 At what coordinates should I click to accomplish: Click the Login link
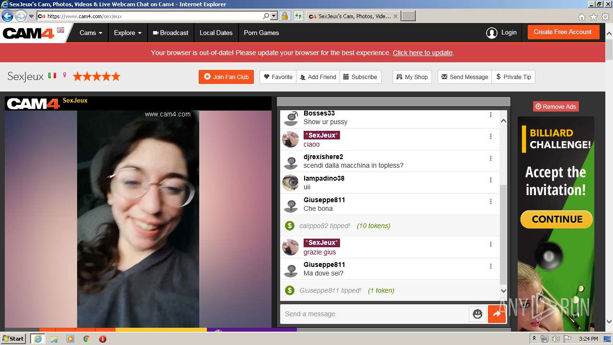[509, 33]
